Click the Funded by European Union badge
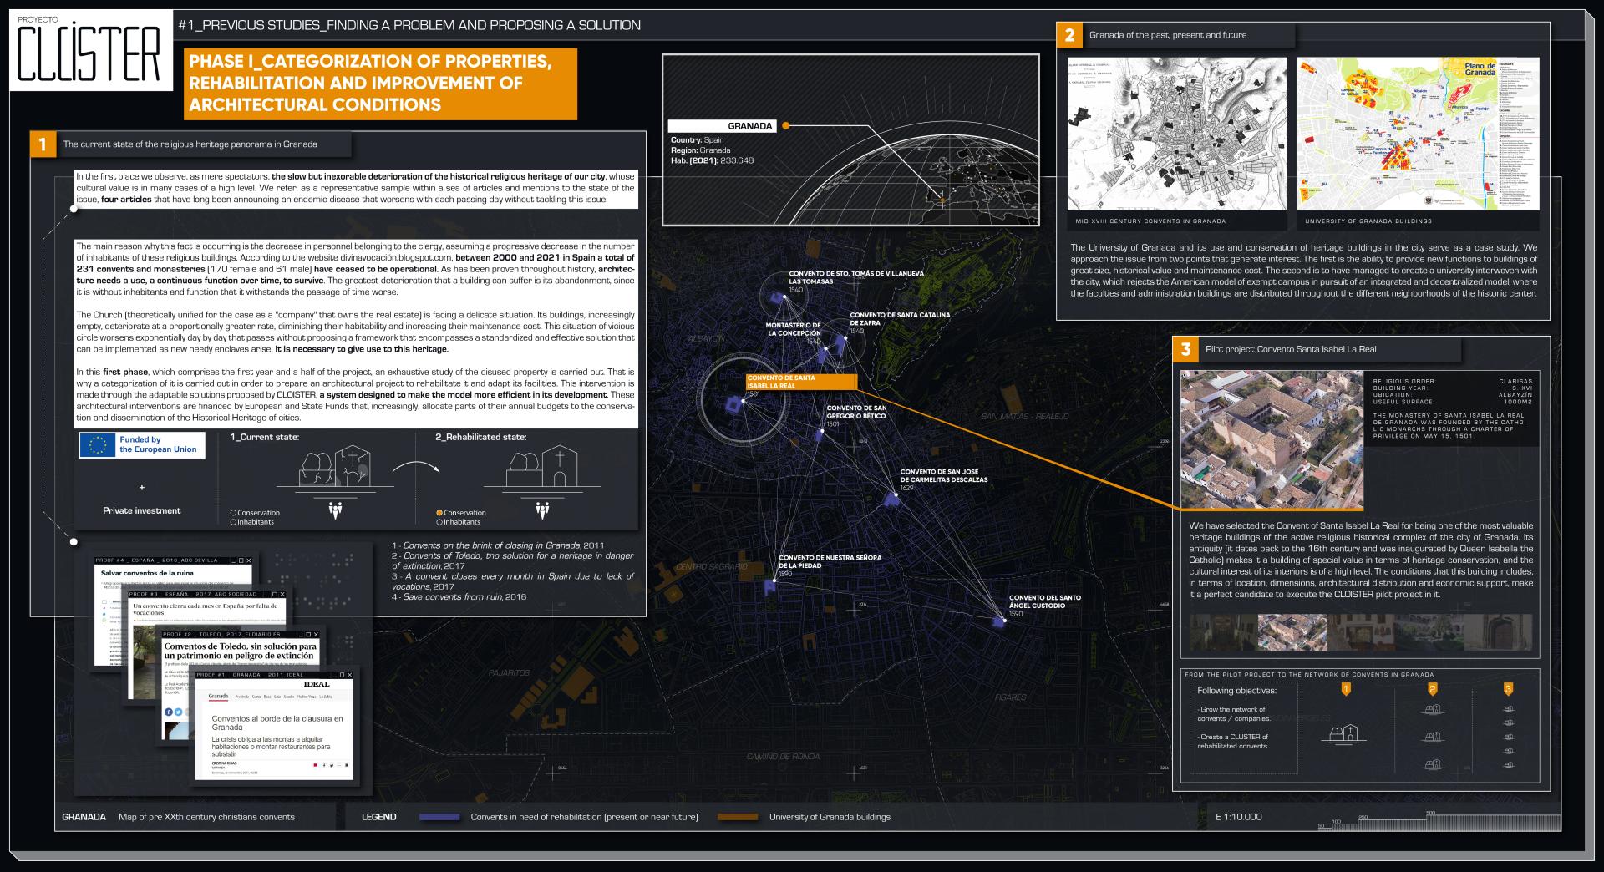Viewport: 1604px width, 872px height. pos(141,445)
